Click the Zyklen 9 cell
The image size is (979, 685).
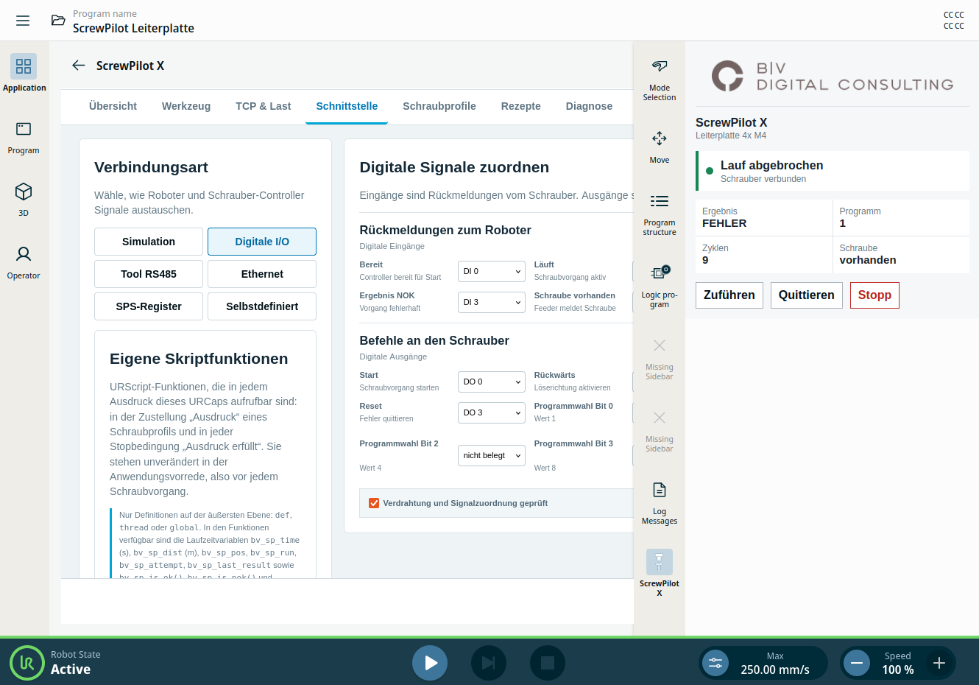[764, 254]
